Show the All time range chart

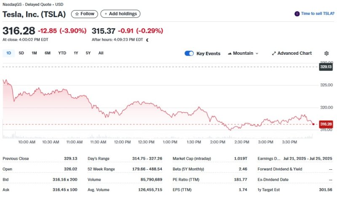coord(101,53)
